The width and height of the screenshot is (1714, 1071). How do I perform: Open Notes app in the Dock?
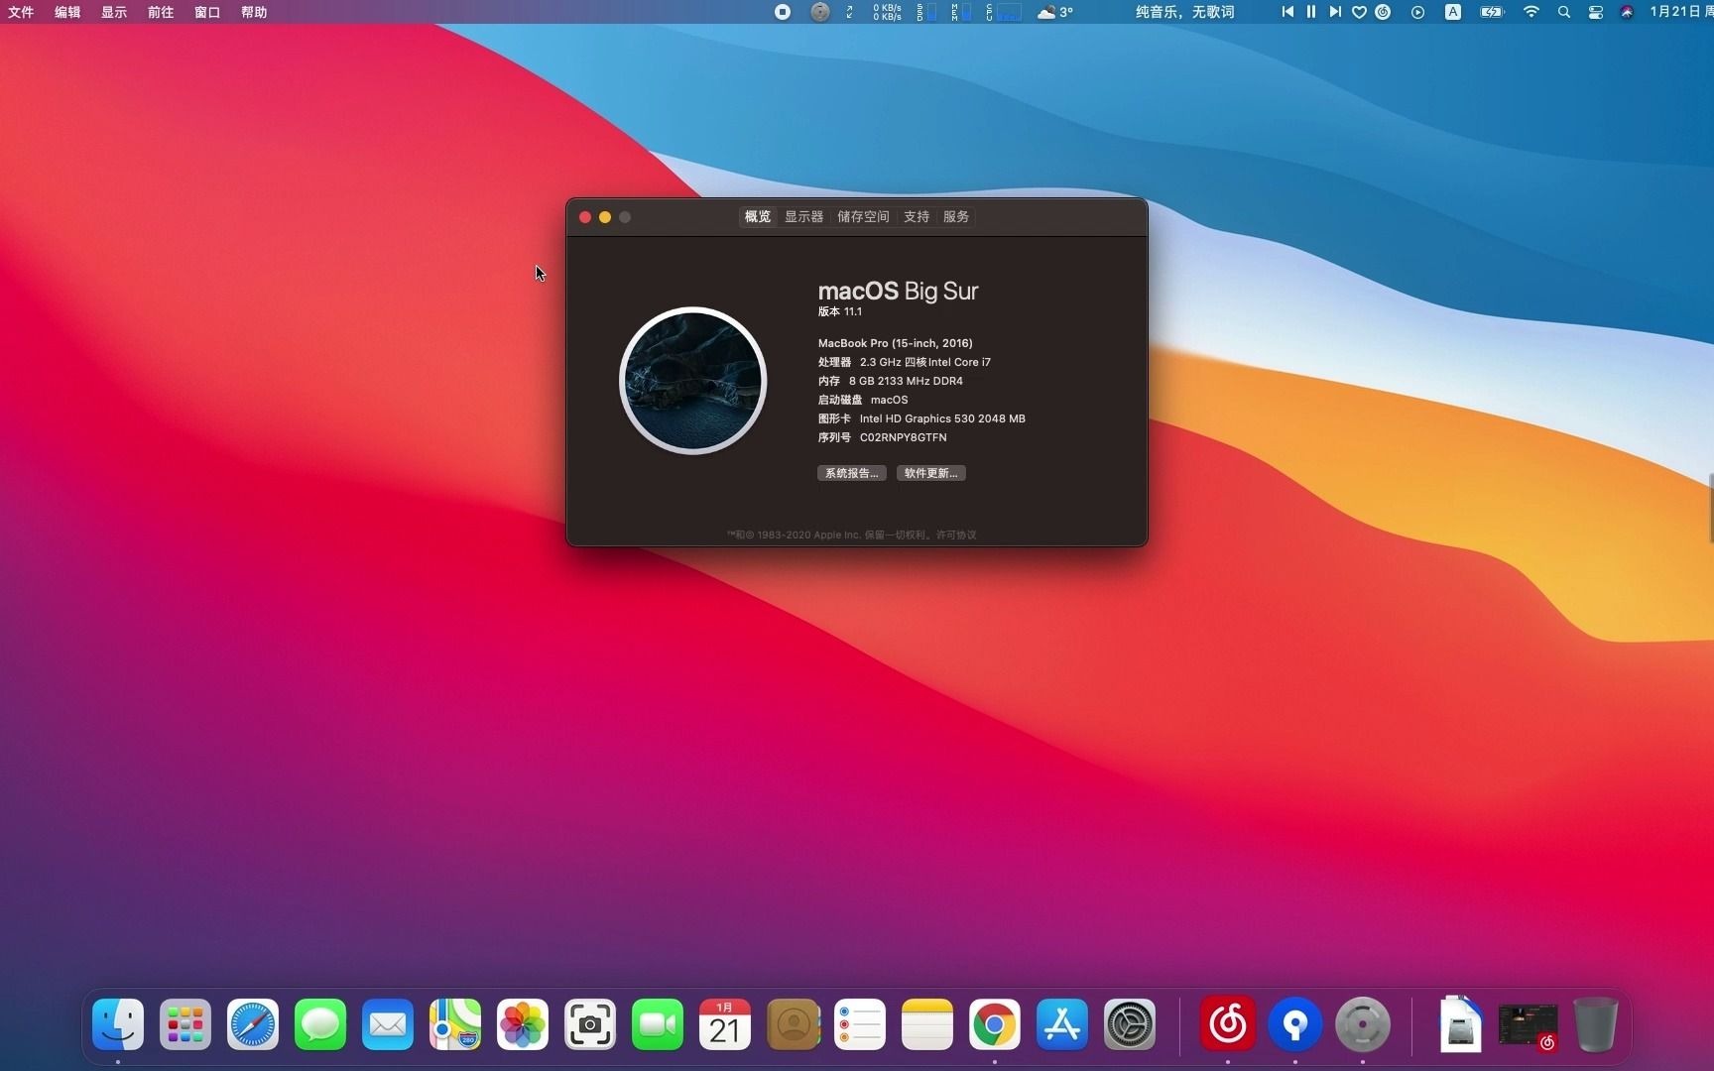click(927, 1024)
